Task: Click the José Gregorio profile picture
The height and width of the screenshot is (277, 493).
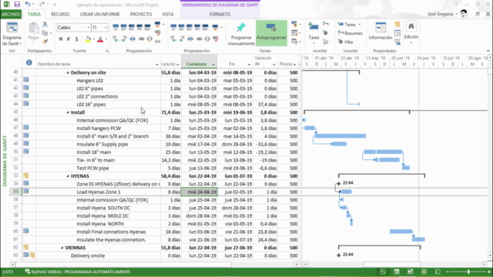Action: (464, 14)
